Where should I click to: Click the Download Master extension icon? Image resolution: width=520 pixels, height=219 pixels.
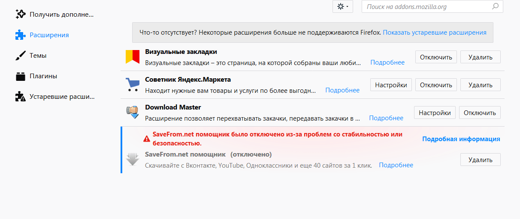pos(133,112)
